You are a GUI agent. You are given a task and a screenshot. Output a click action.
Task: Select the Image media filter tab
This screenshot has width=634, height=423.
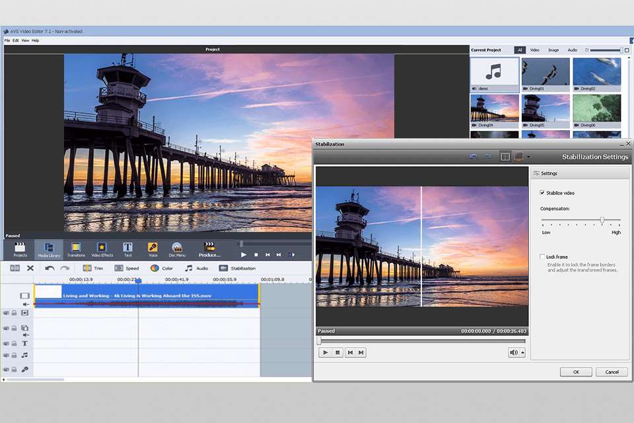(553, 50)
